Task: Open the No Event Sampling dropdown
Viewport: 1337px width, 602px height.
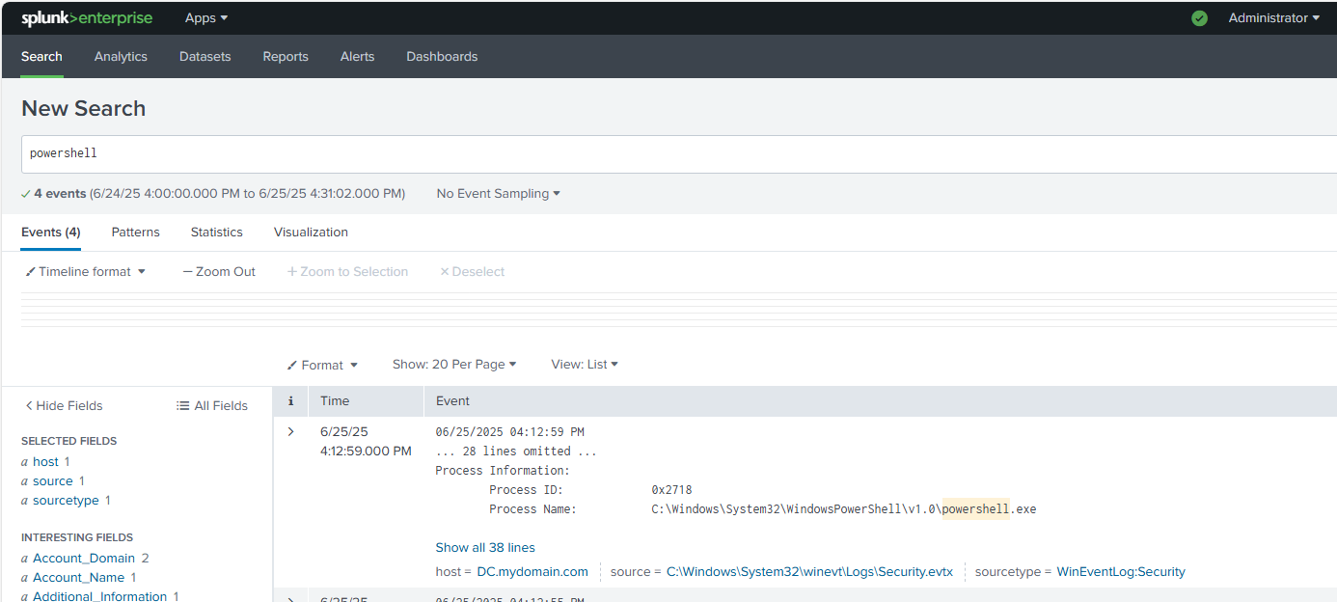Action: tap(498, 194)
